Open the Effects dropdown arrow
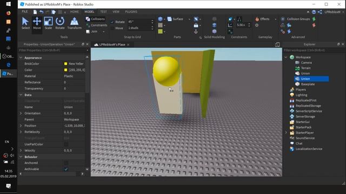Image resolution: width=346 pixels, height=194 pixels. tap(275, 19)
